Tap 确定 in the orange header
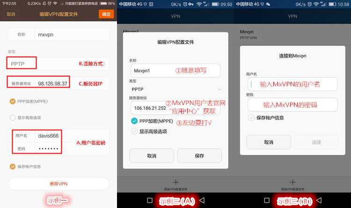The image size is (351, 208). [106, 15]
